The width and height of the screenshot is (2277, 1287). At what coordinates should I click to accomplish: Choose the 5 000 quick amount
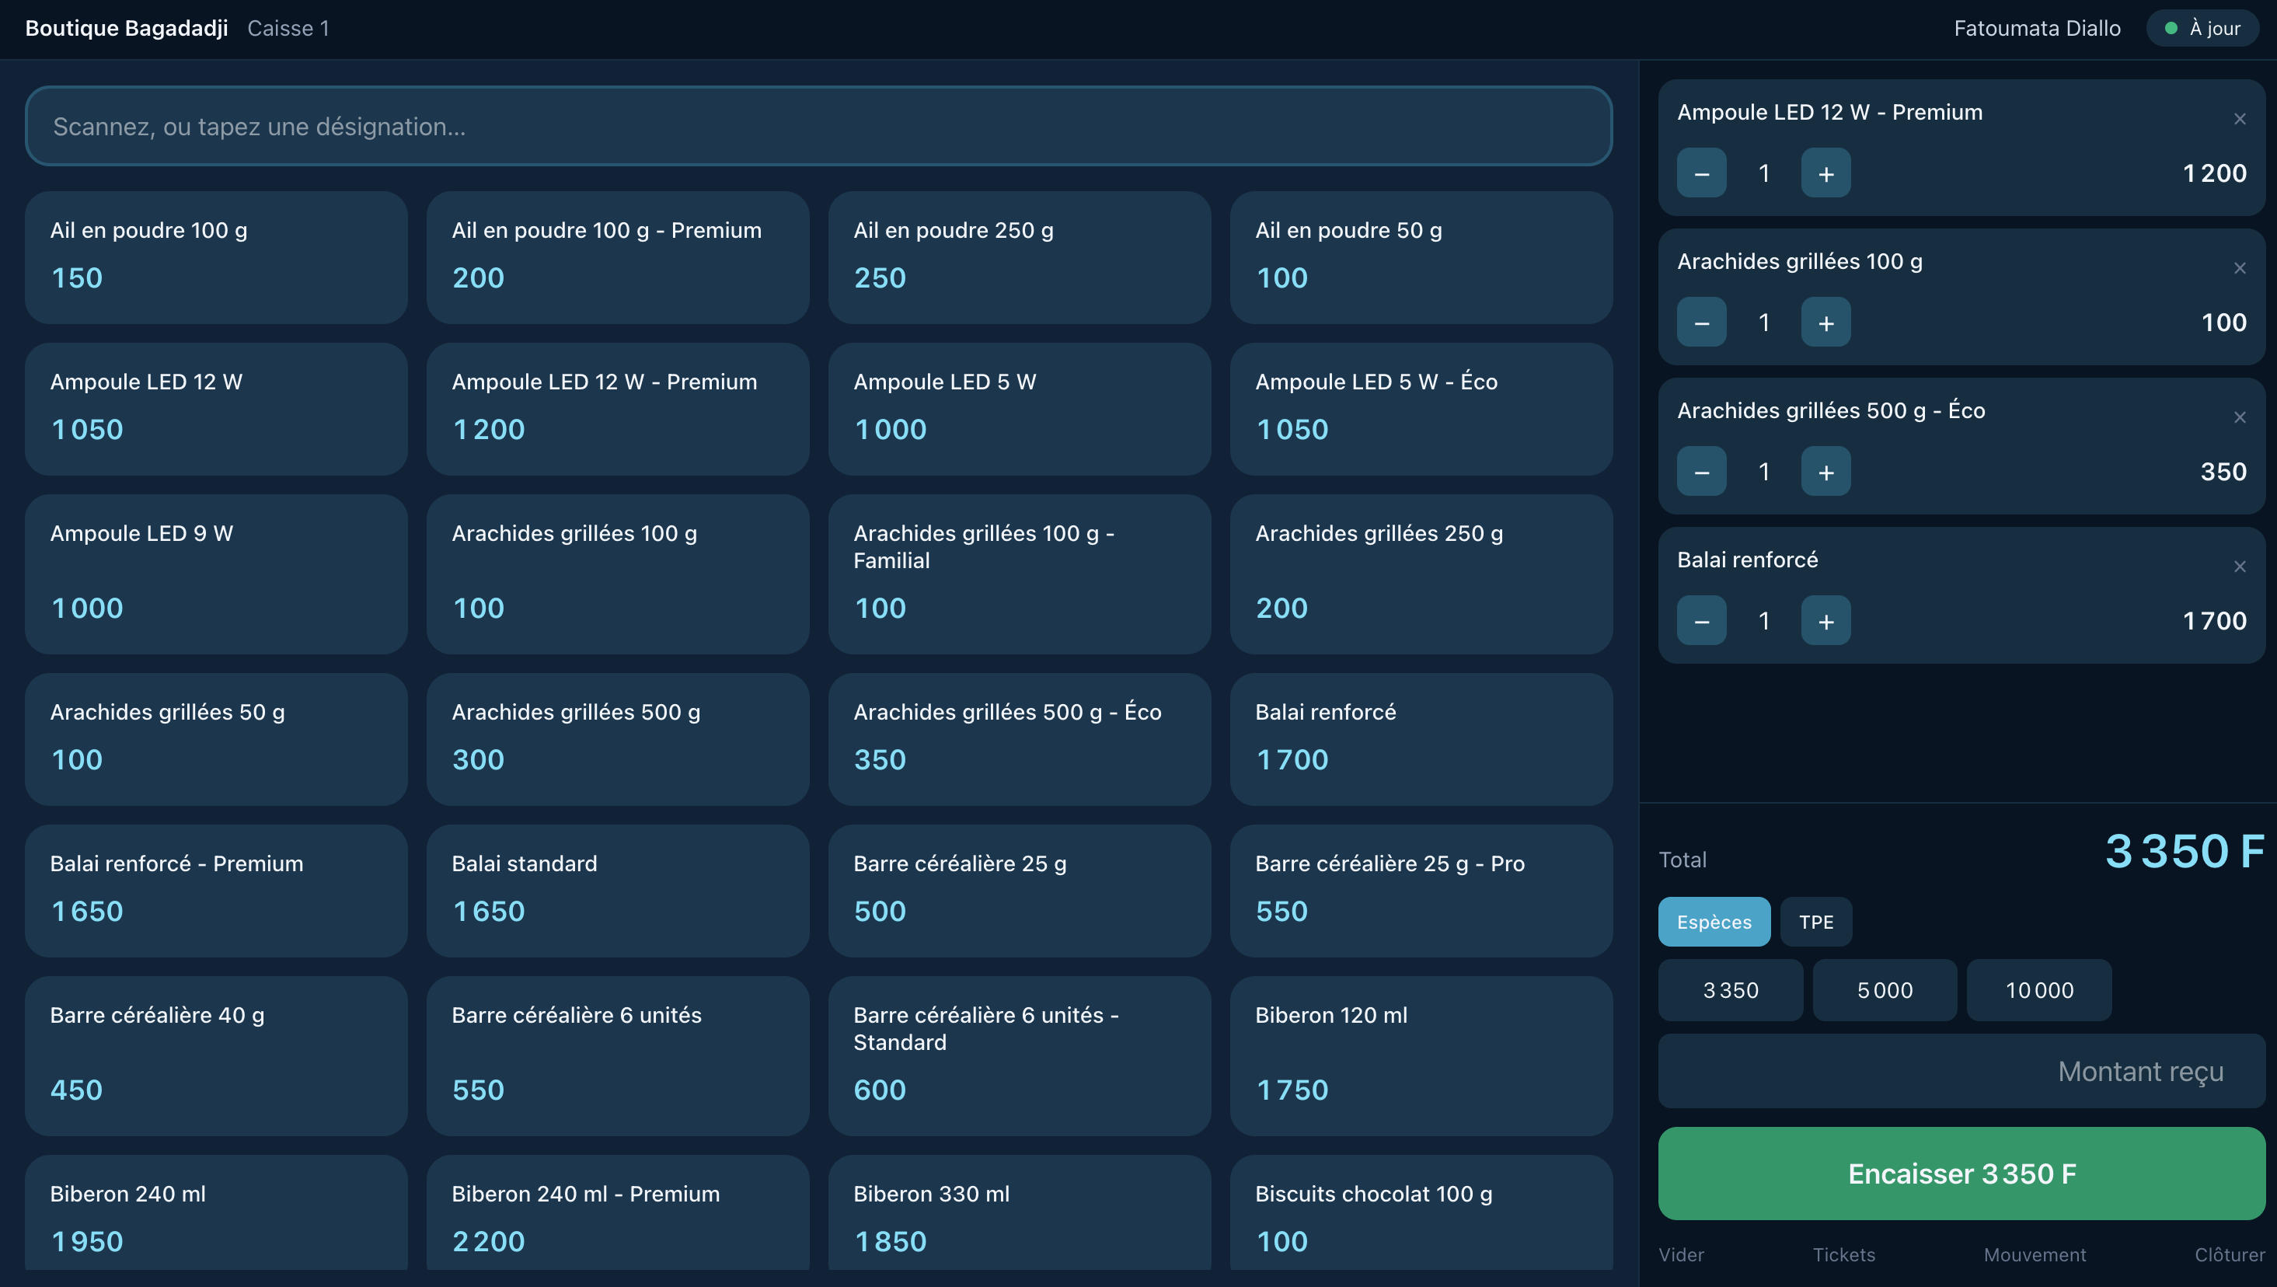1885,990
